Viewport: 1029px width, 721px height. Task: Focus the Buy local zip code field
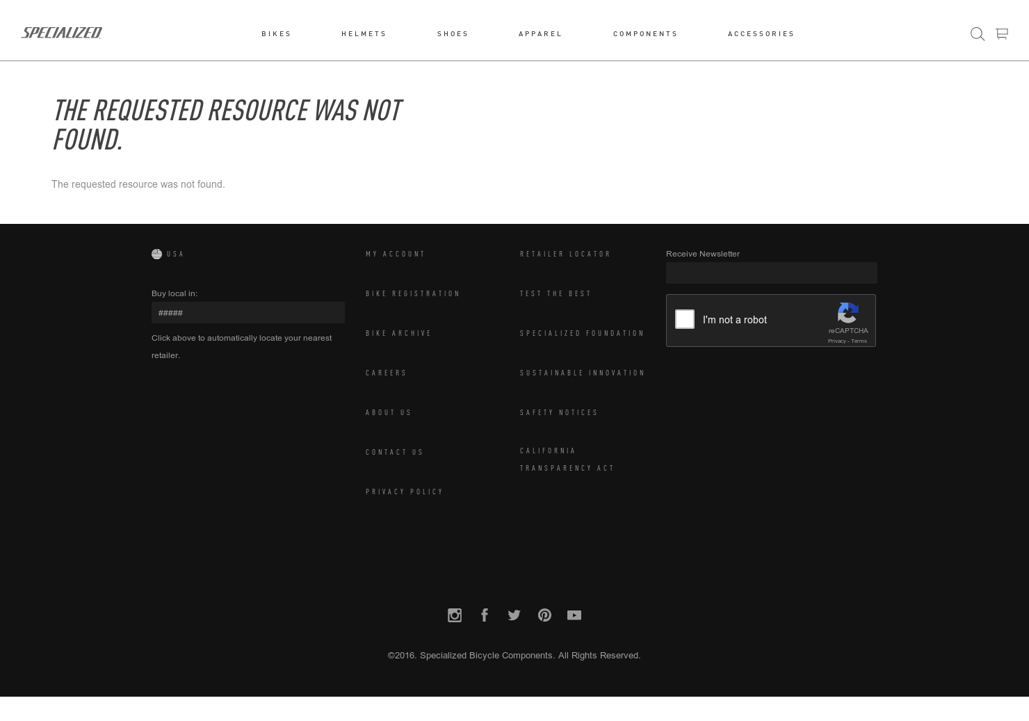248,313
